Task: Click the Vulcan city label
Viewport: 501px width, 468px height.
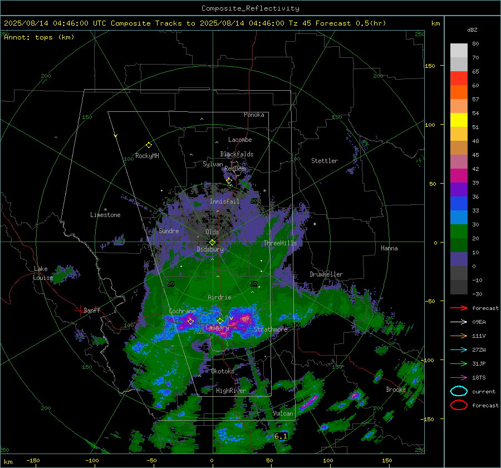Action: coord(283,413)
